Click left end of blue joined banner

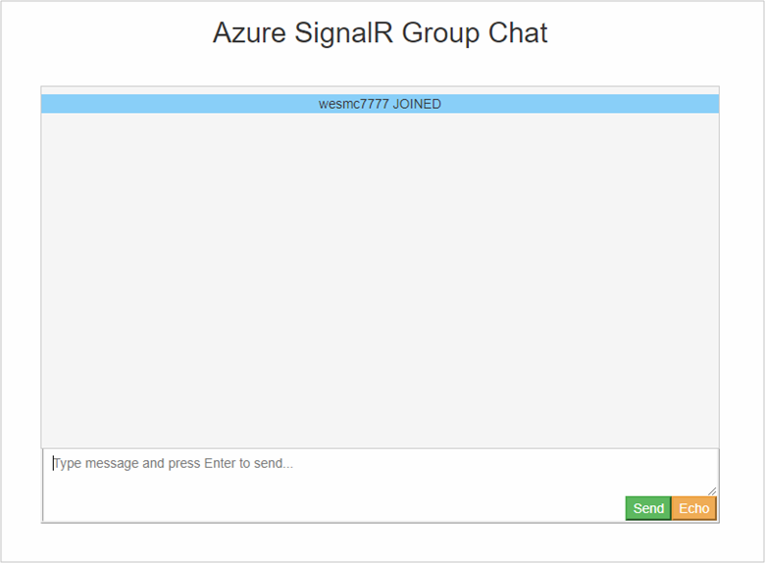click(x=54, y=104)
